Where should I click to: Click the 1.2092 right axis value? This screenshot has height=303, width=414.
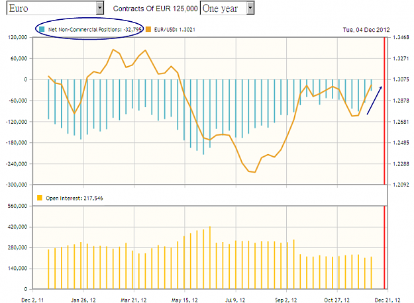(401, 185)
